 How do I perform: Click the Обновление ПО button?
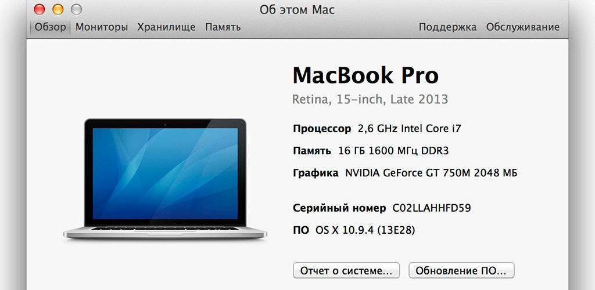click(461, 271)
